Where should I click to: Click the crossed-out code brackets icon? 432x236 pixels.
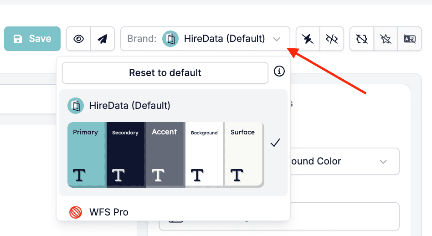click(332, 39)
